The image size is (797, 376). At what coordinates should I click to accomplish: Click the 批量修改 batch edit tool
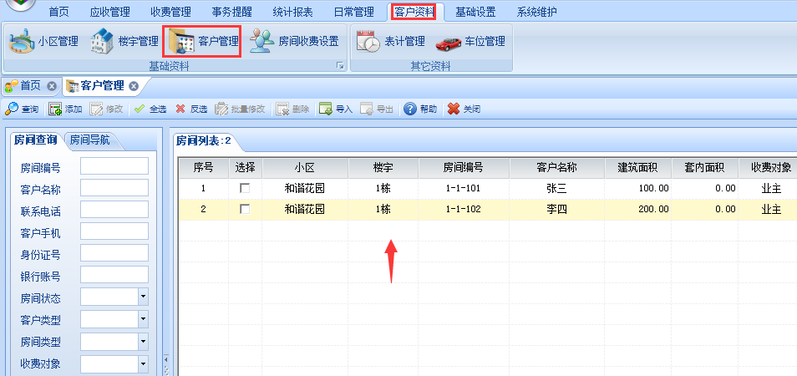[x=240, y=109]
